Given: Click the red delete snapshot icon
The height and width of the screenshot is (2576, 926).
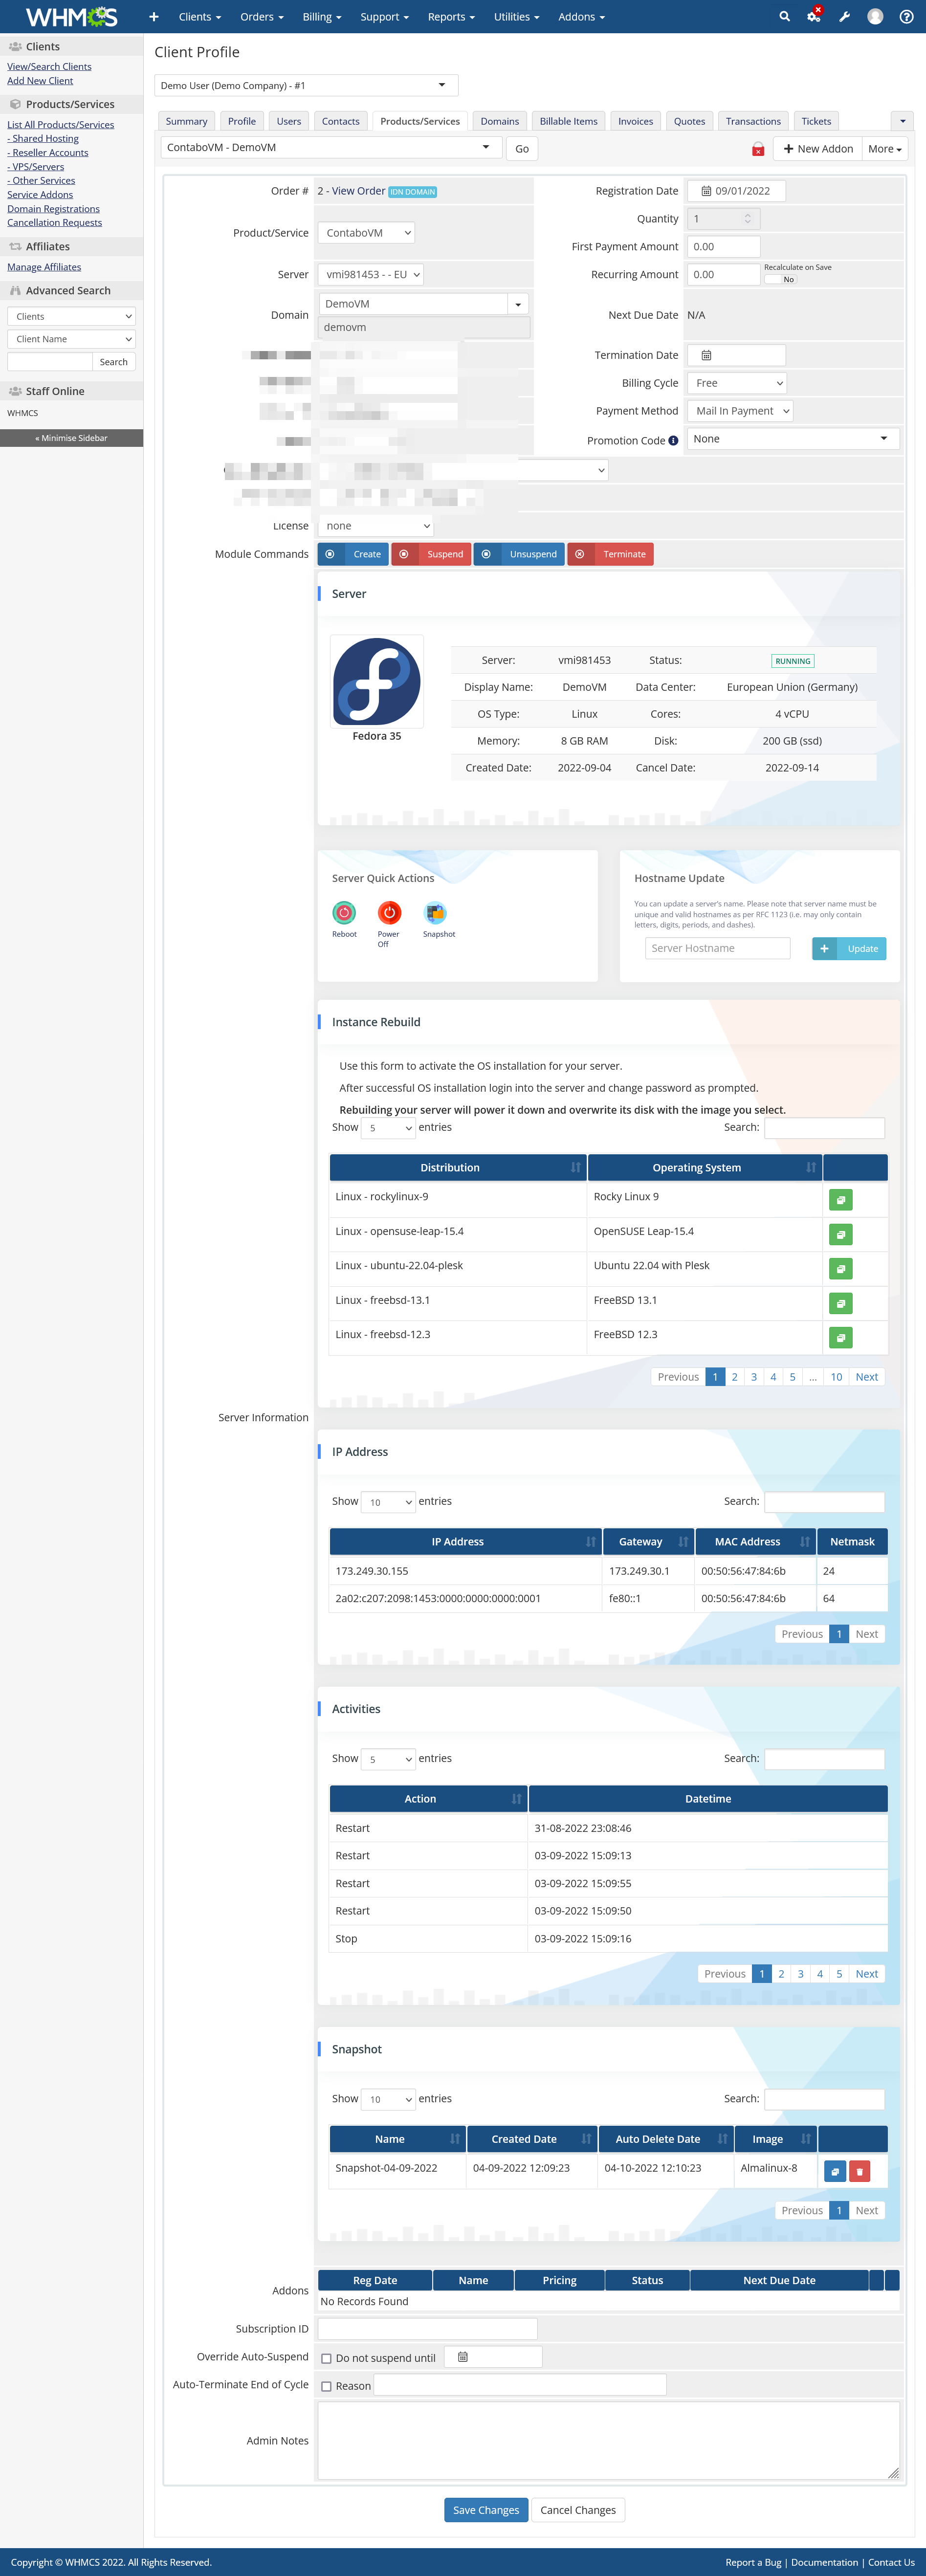Looking at the screenshot, I should click(859, 2171).
